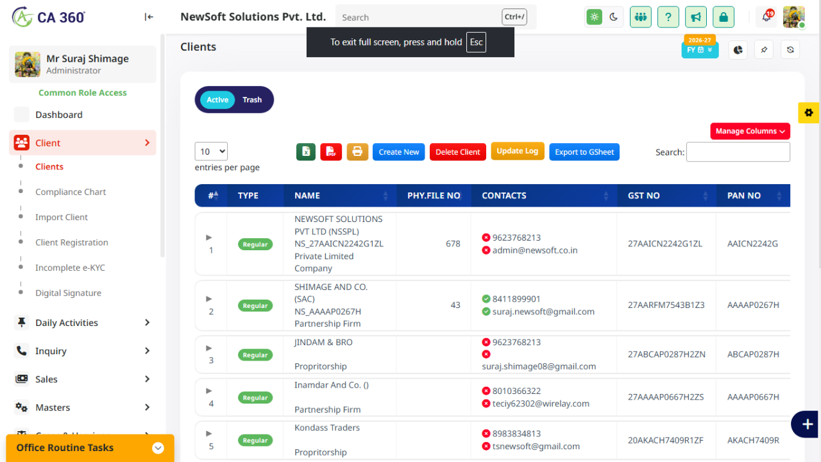Click the Regular badge in Kondass Traders row

pos(255,441)
